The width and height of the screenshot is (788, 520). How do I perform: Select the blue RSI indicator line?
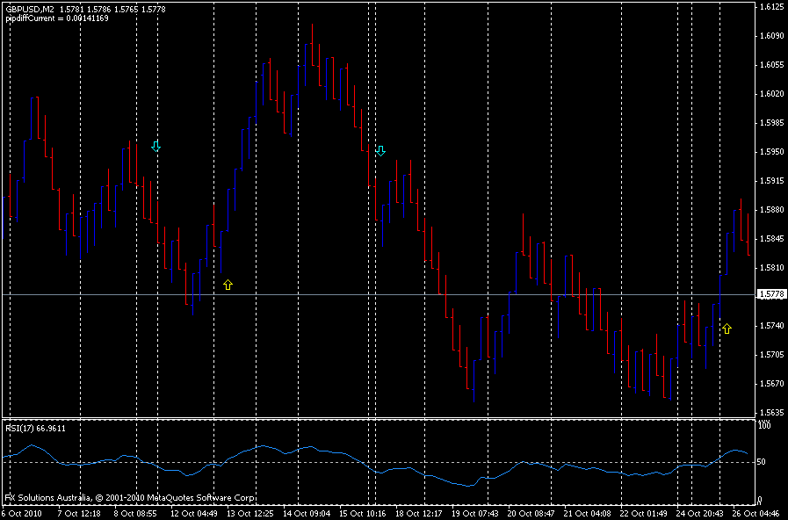point(374,465)
